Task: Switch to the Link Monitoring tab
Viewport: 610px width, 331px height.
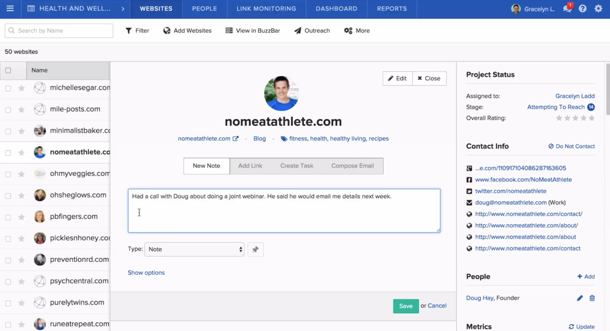Action: pos(266,8)
